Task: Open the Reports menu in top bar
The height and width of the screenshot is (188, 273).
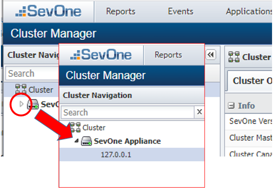Action: pyautogui.click(x=120, y=11)
